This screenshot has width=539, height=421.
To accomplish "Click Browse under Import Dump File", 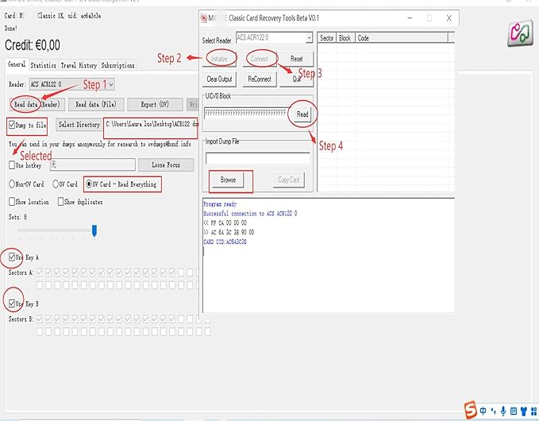I will [228, 180].
